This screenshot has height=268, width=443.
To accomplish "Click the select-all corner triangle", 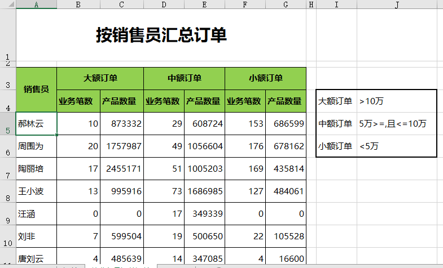I will 8,5.
